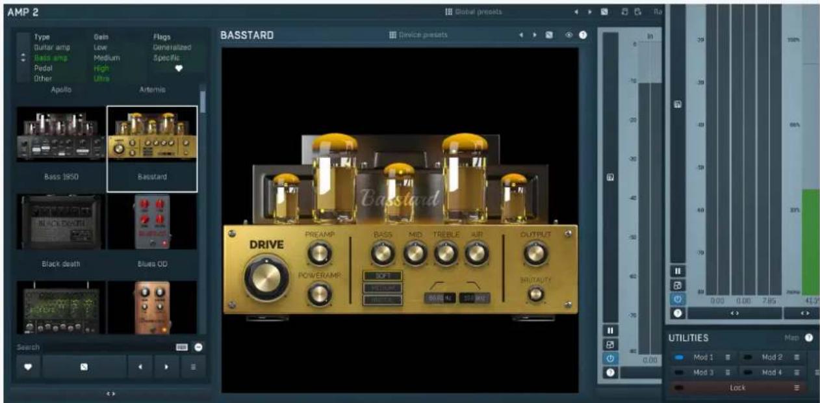Screen dimensions: 820x403
Task: Click the POWERAMP knob
Action: click(318, 294)
